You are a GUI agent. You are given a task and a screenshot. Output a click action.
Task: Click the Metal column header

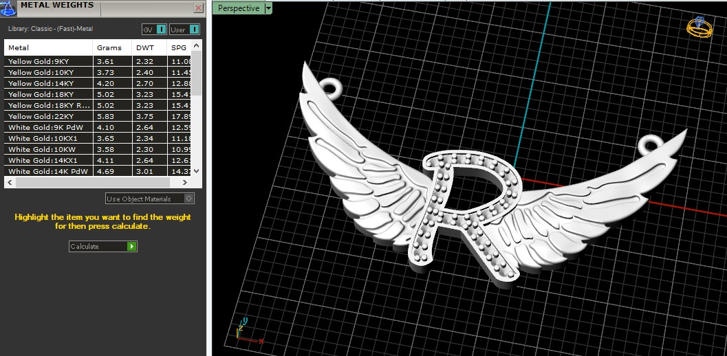click(x=49, y=47)
